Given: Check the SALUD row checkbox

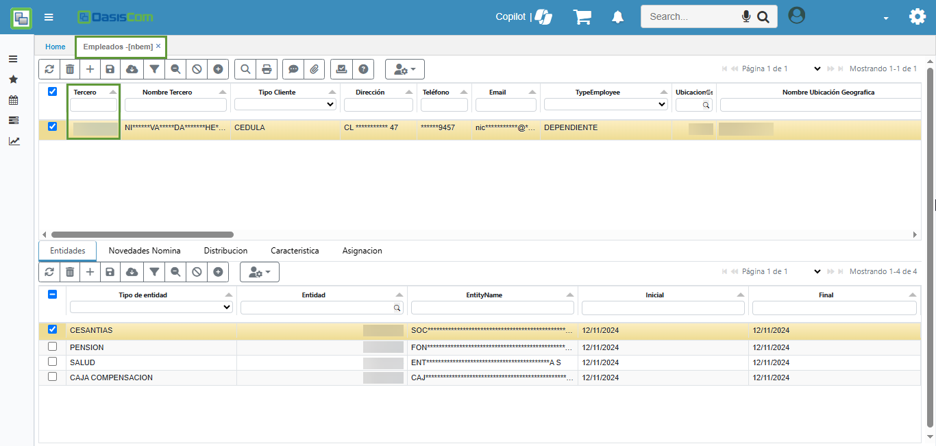Looking at the screenshot, I should (52, 362).
